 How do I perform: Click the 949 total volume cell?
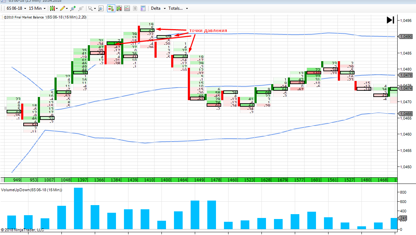[13, 180]
